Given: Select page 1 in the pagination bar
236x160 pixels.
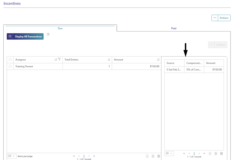Looking at the screenshot, I should (x=84, y=156).
